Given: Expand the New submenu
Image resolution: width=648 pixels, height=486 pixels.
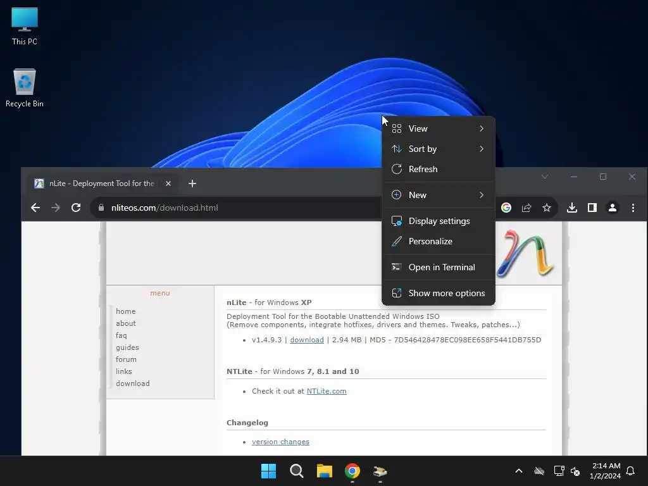Looking at the screenshot, I should [x=438, y=195].
